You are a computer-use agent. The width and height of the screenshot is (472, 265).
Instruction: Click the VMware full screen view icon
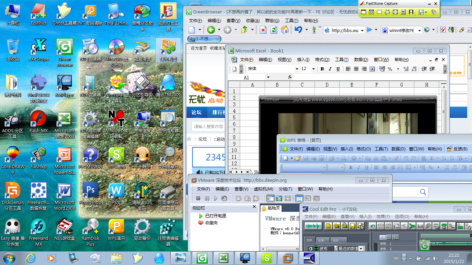coord(279,198)
